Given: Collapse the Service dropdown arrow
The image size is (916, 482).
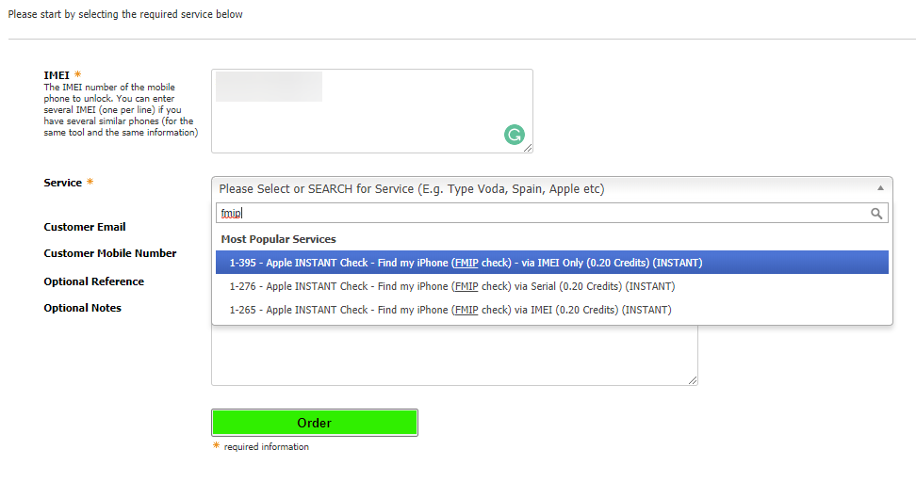Looking at the screenshot, I should 880,188.
